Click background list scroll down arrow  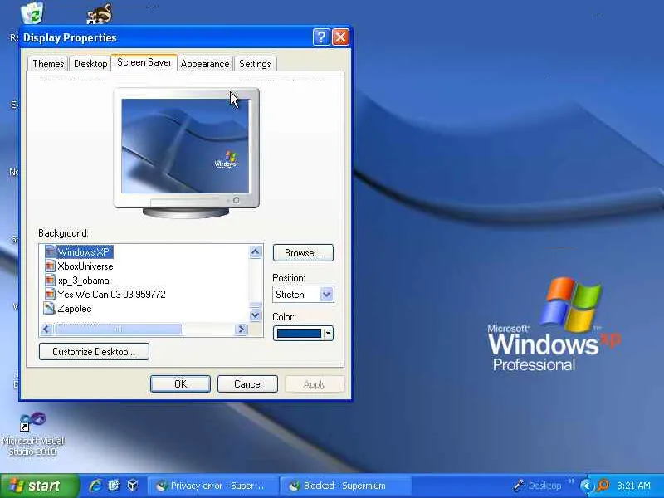[x=255, y=315]
